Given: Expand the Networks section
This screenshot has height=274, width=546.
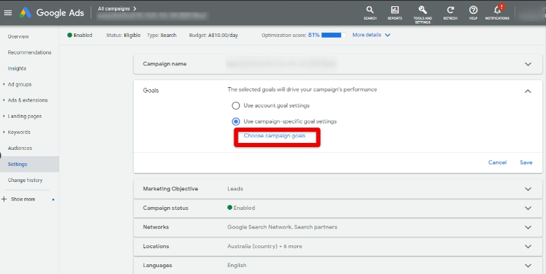Looking at the screenshot, I should [x=528, y=227].
